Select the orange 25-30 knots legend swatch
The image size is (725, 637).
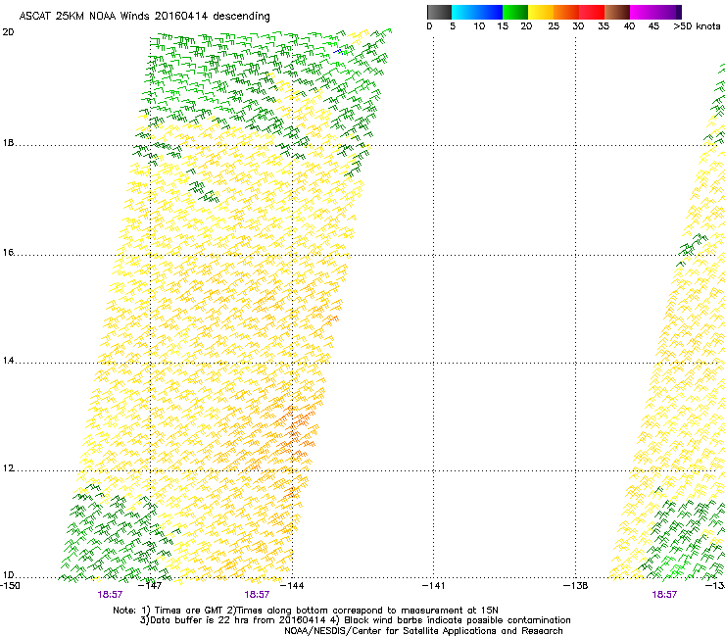(x=566, y=12)
